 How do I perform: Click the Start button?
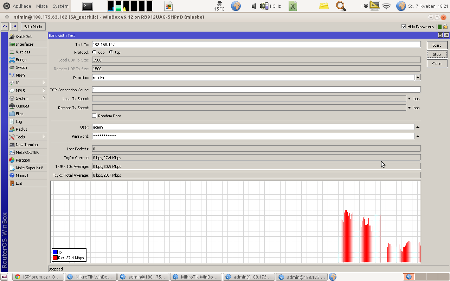pyautogui.click(x=437, y=45)
